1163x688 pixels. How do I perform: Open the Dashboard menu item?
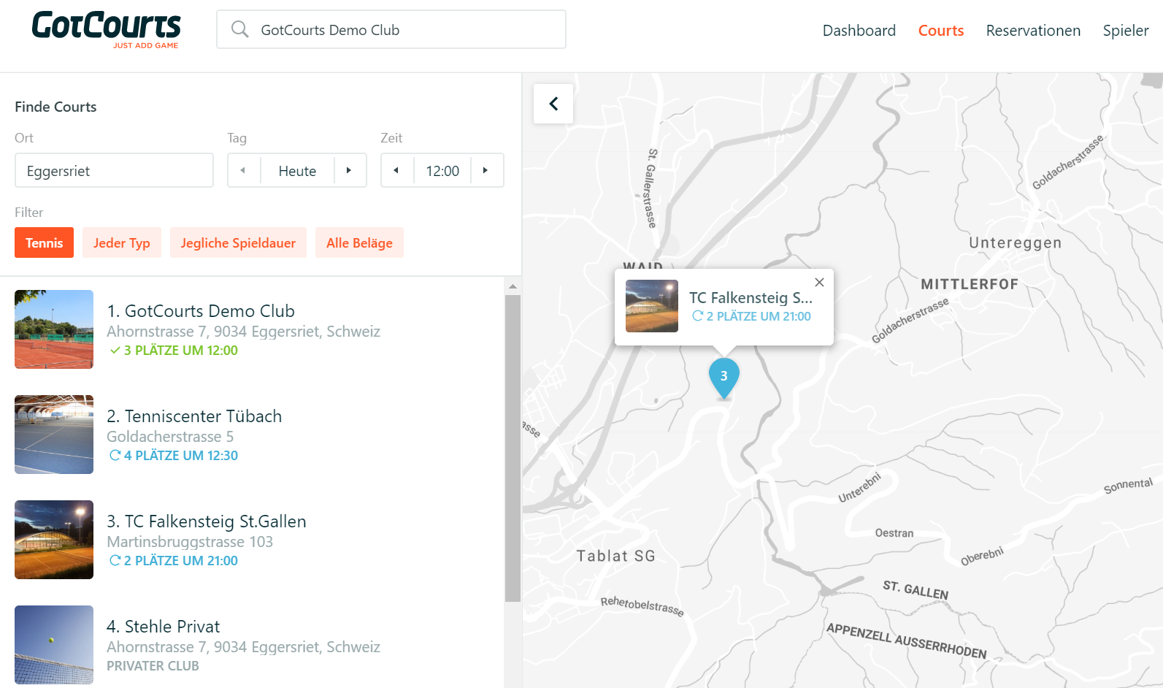coord(859,31)
